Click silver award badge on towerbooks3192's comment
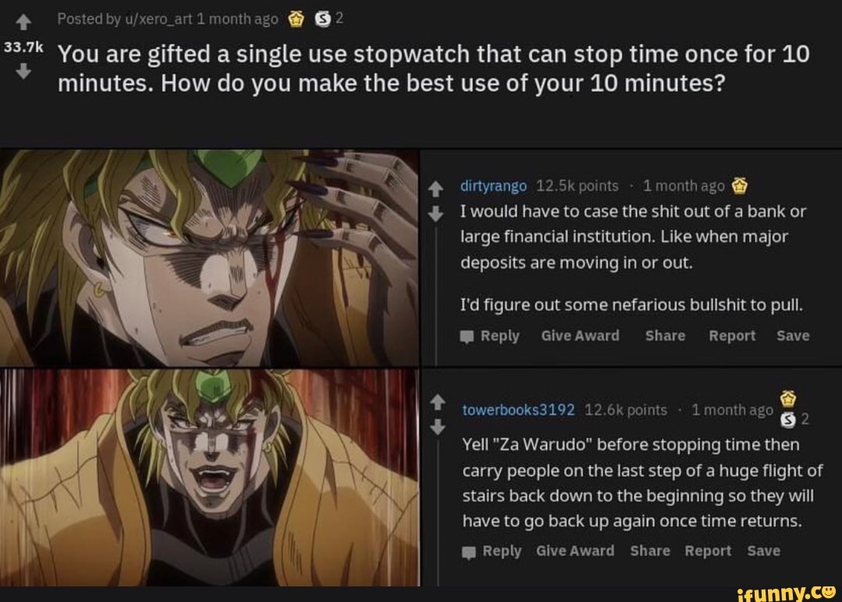The image size is (842, 602). coord(787,420)
